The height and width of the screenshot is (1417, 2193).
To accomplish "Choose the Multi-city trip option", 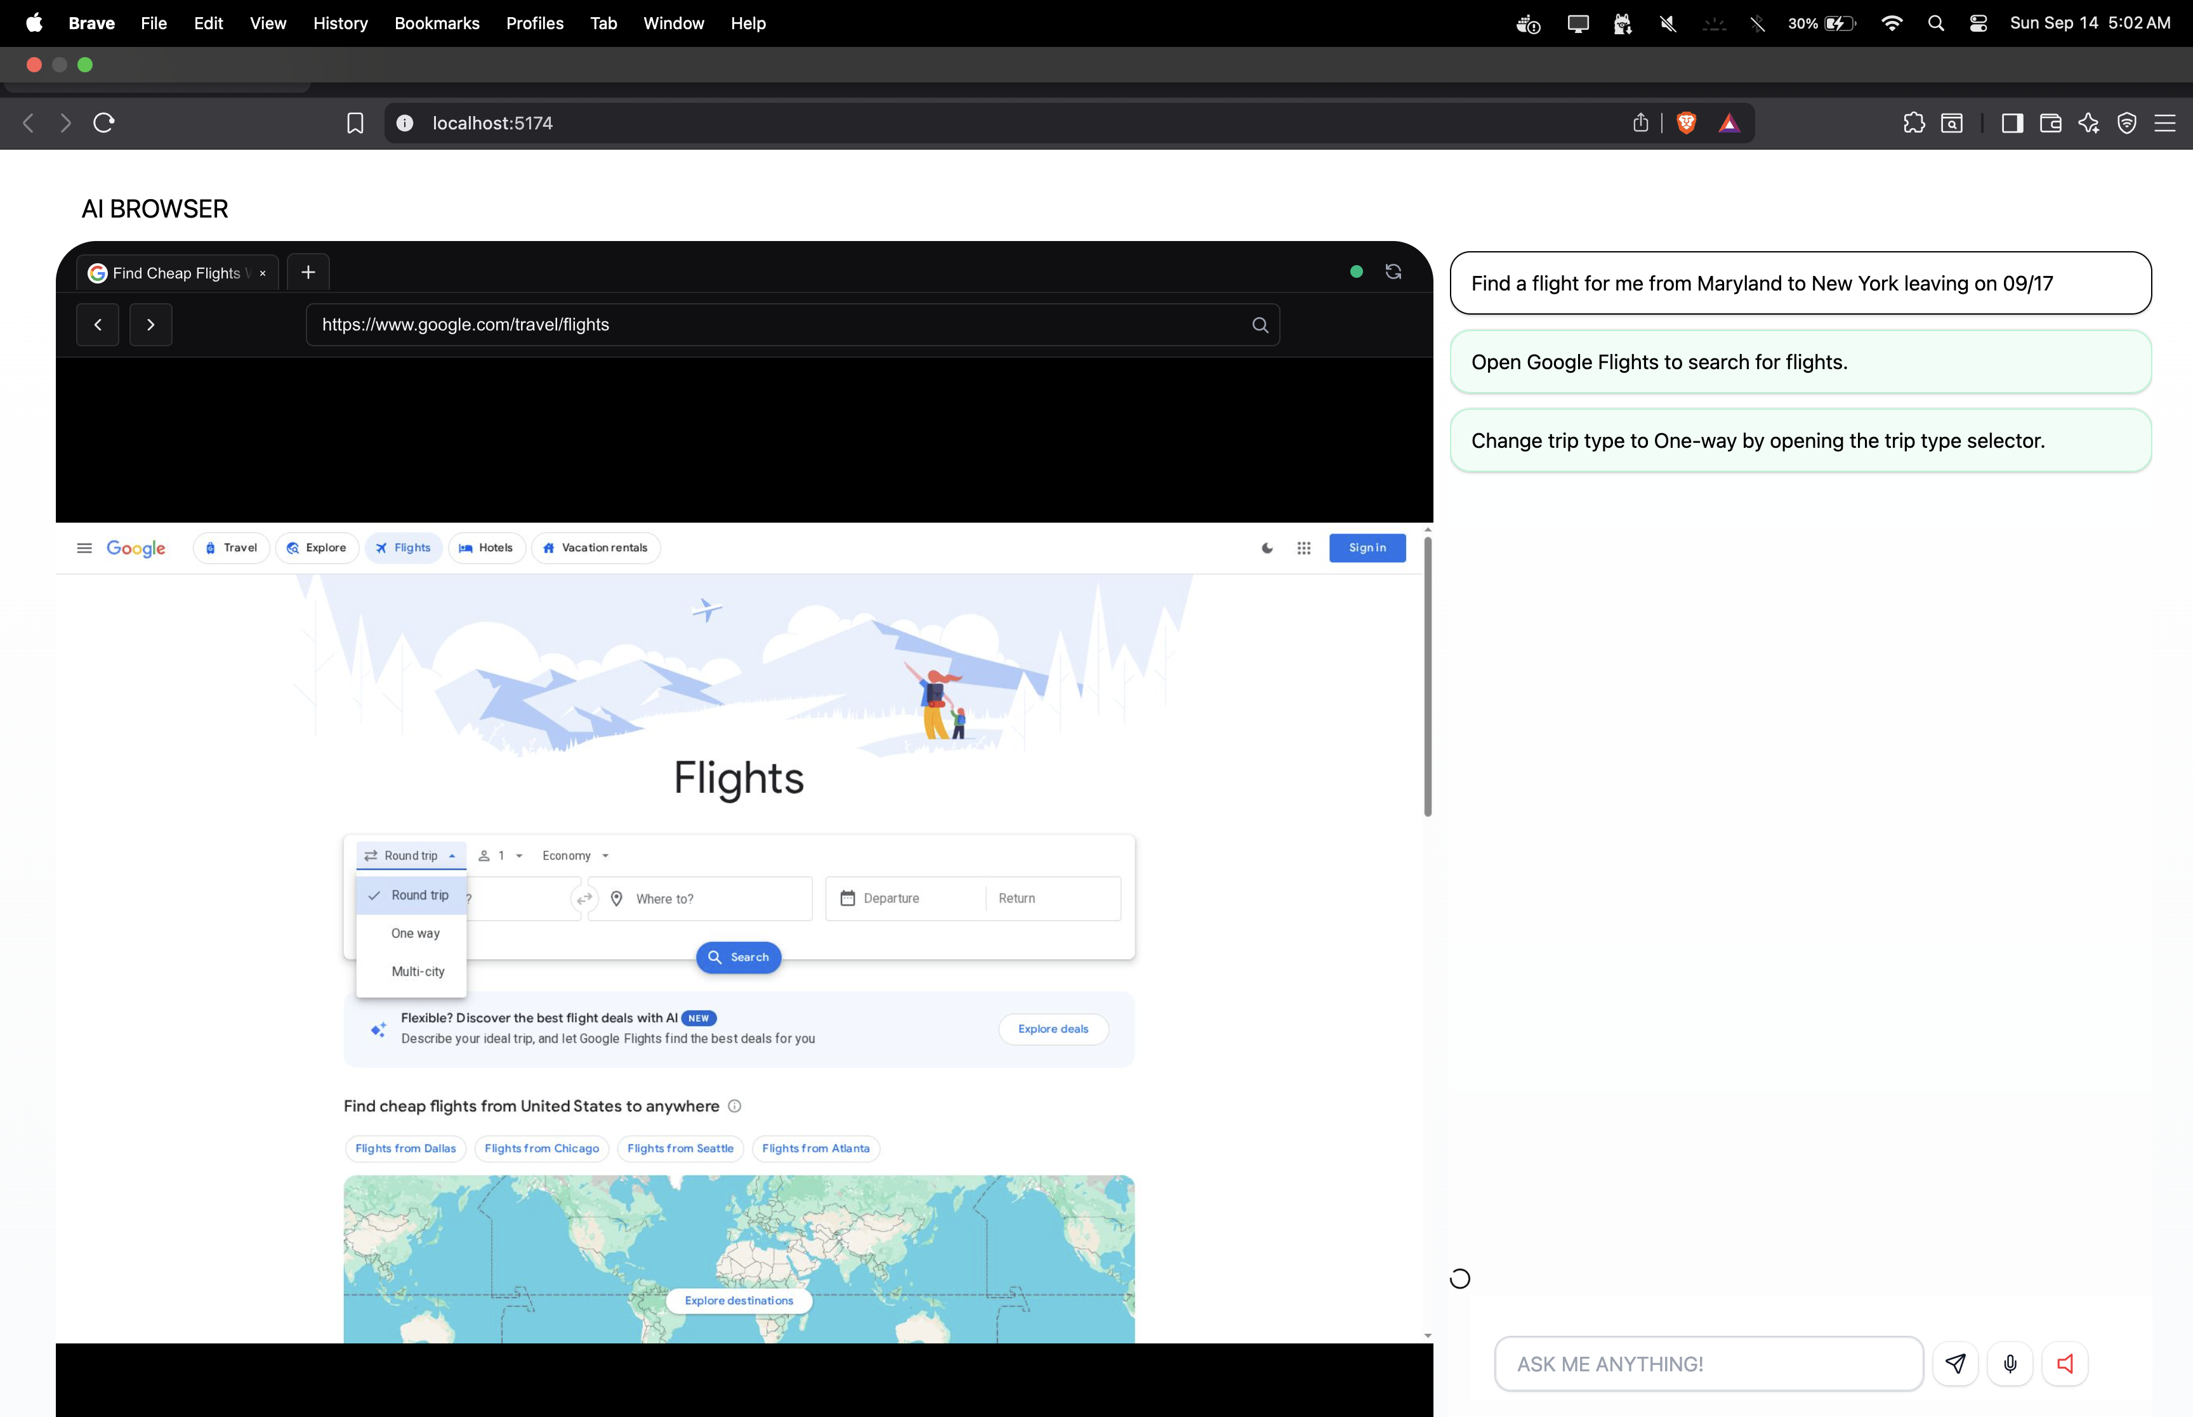I will click(x=418, y=972).
